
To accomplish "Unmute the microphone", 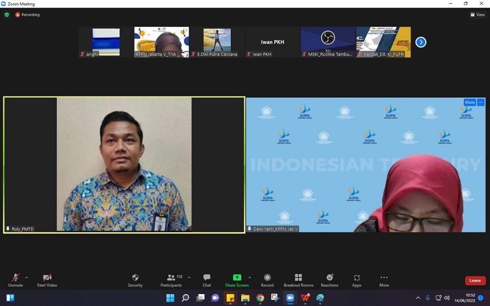I will (15, 278).
